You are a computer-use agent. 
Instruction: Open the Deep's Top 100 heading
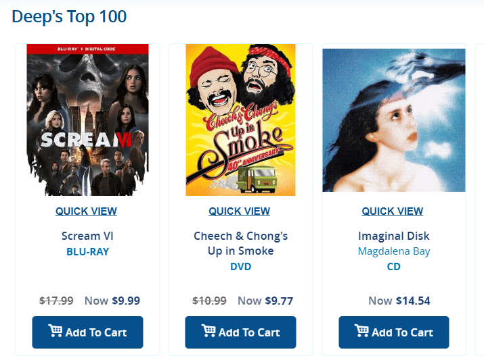(x=69, y=16)
